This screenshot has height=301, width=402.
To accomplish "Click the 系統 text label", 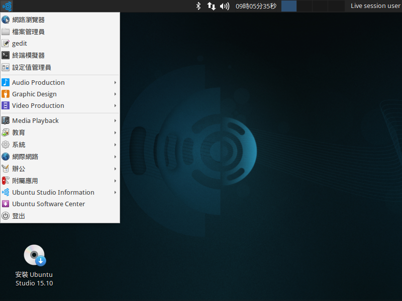I will [19, 144].
